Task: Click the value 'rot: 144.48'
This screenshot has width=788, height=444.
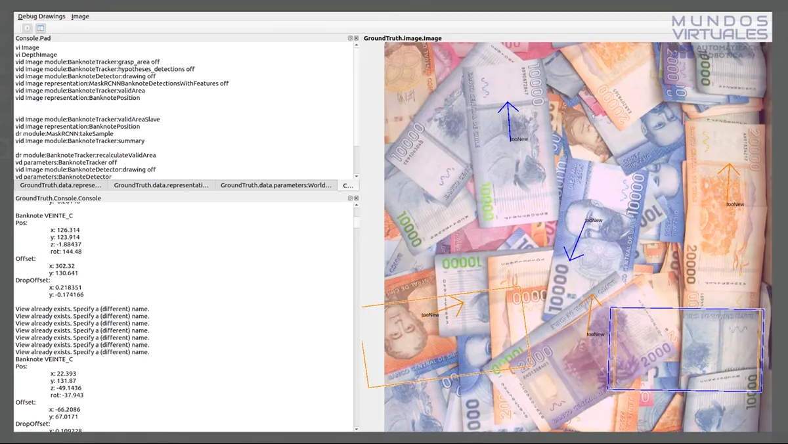Action: pyautogui.click(x=66, y=252)
